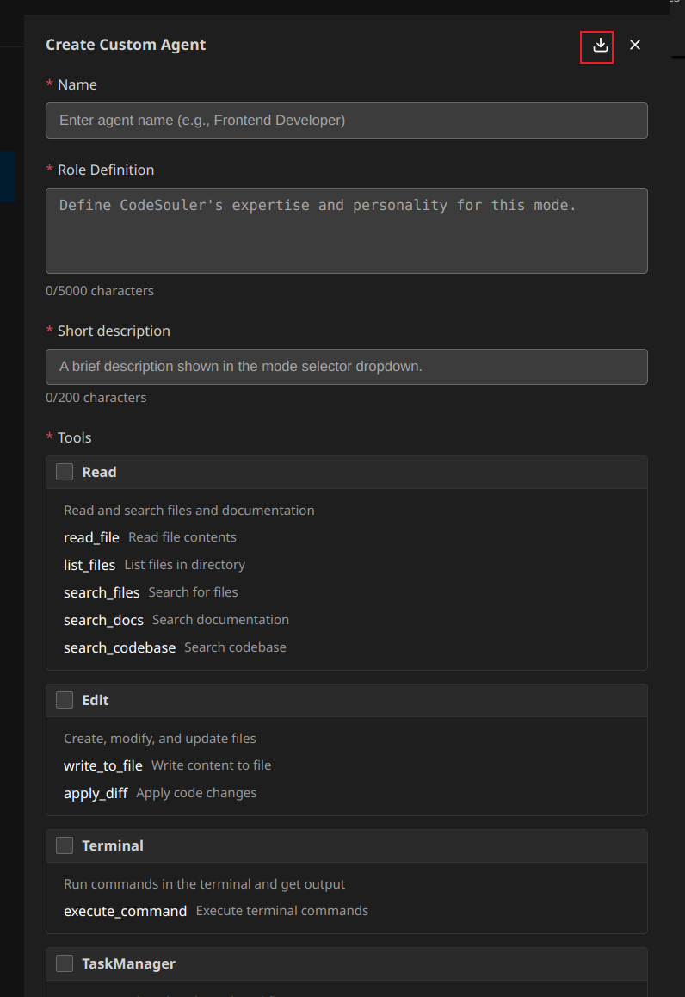
Task: Click into the Role Definition text area
Action: coord(346,231)
